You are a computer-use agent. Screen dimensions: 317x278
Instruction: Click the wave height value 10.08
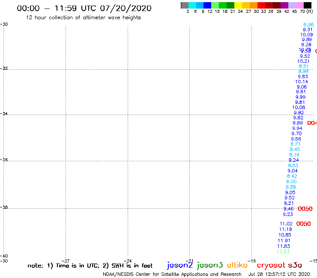click(x=299, y=108)
